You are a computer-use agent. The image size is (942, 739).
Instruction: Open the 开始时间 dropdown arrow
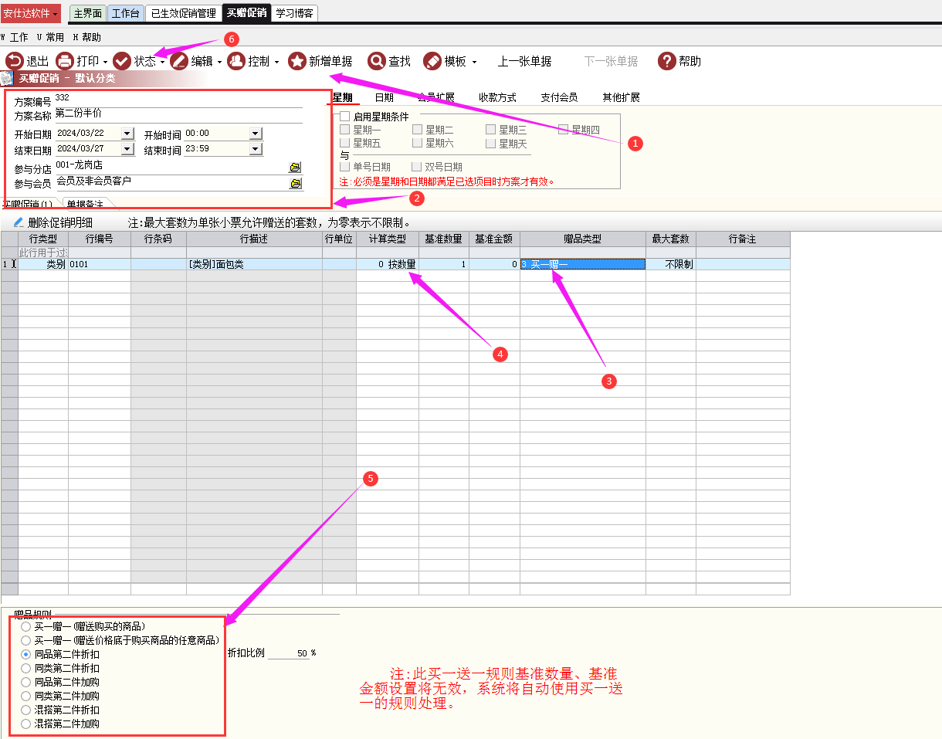tap(256, 134)
